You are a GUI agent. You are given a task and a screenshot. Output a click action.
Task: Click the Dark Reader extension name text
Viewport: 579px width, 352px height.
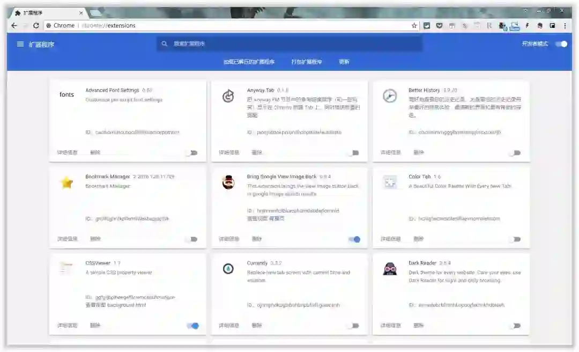click(x=422, y=263)
